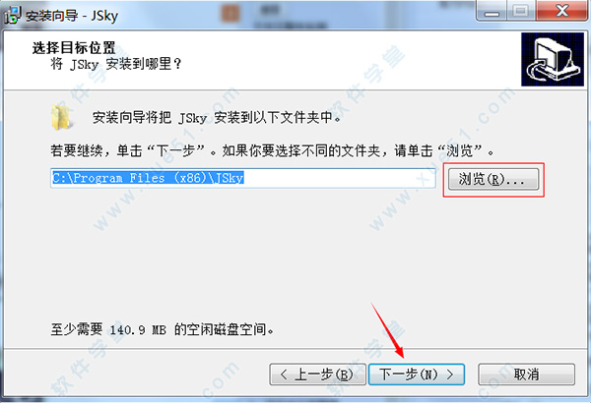Click the 安装向导将把 JSky 安装到以下文件夹中 text
This screenshot has height=403, width=591.
(217, 118)
